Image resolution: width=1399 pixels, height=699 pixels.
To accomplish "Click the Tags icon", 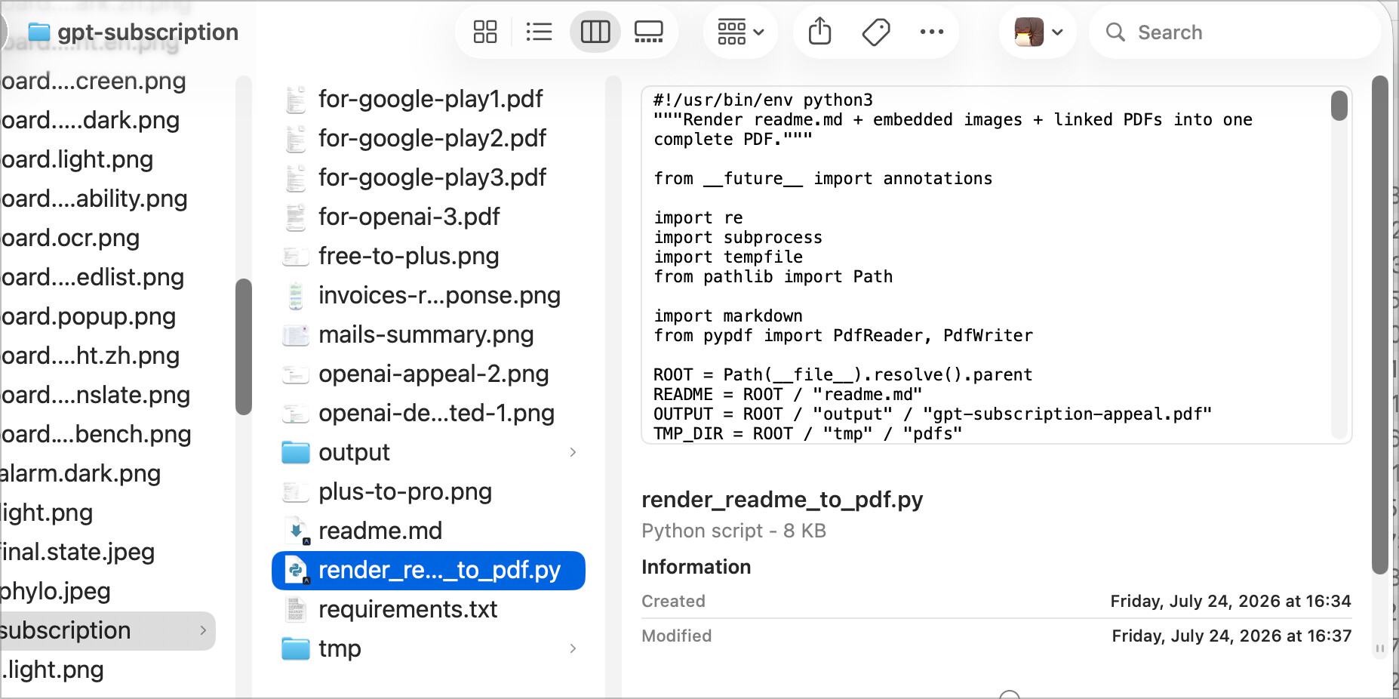I will pos(875,32).
